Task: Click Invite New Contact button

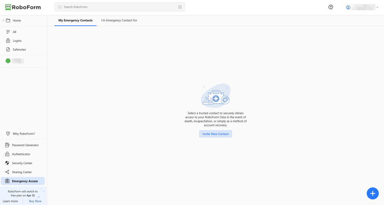Action: 216,134
